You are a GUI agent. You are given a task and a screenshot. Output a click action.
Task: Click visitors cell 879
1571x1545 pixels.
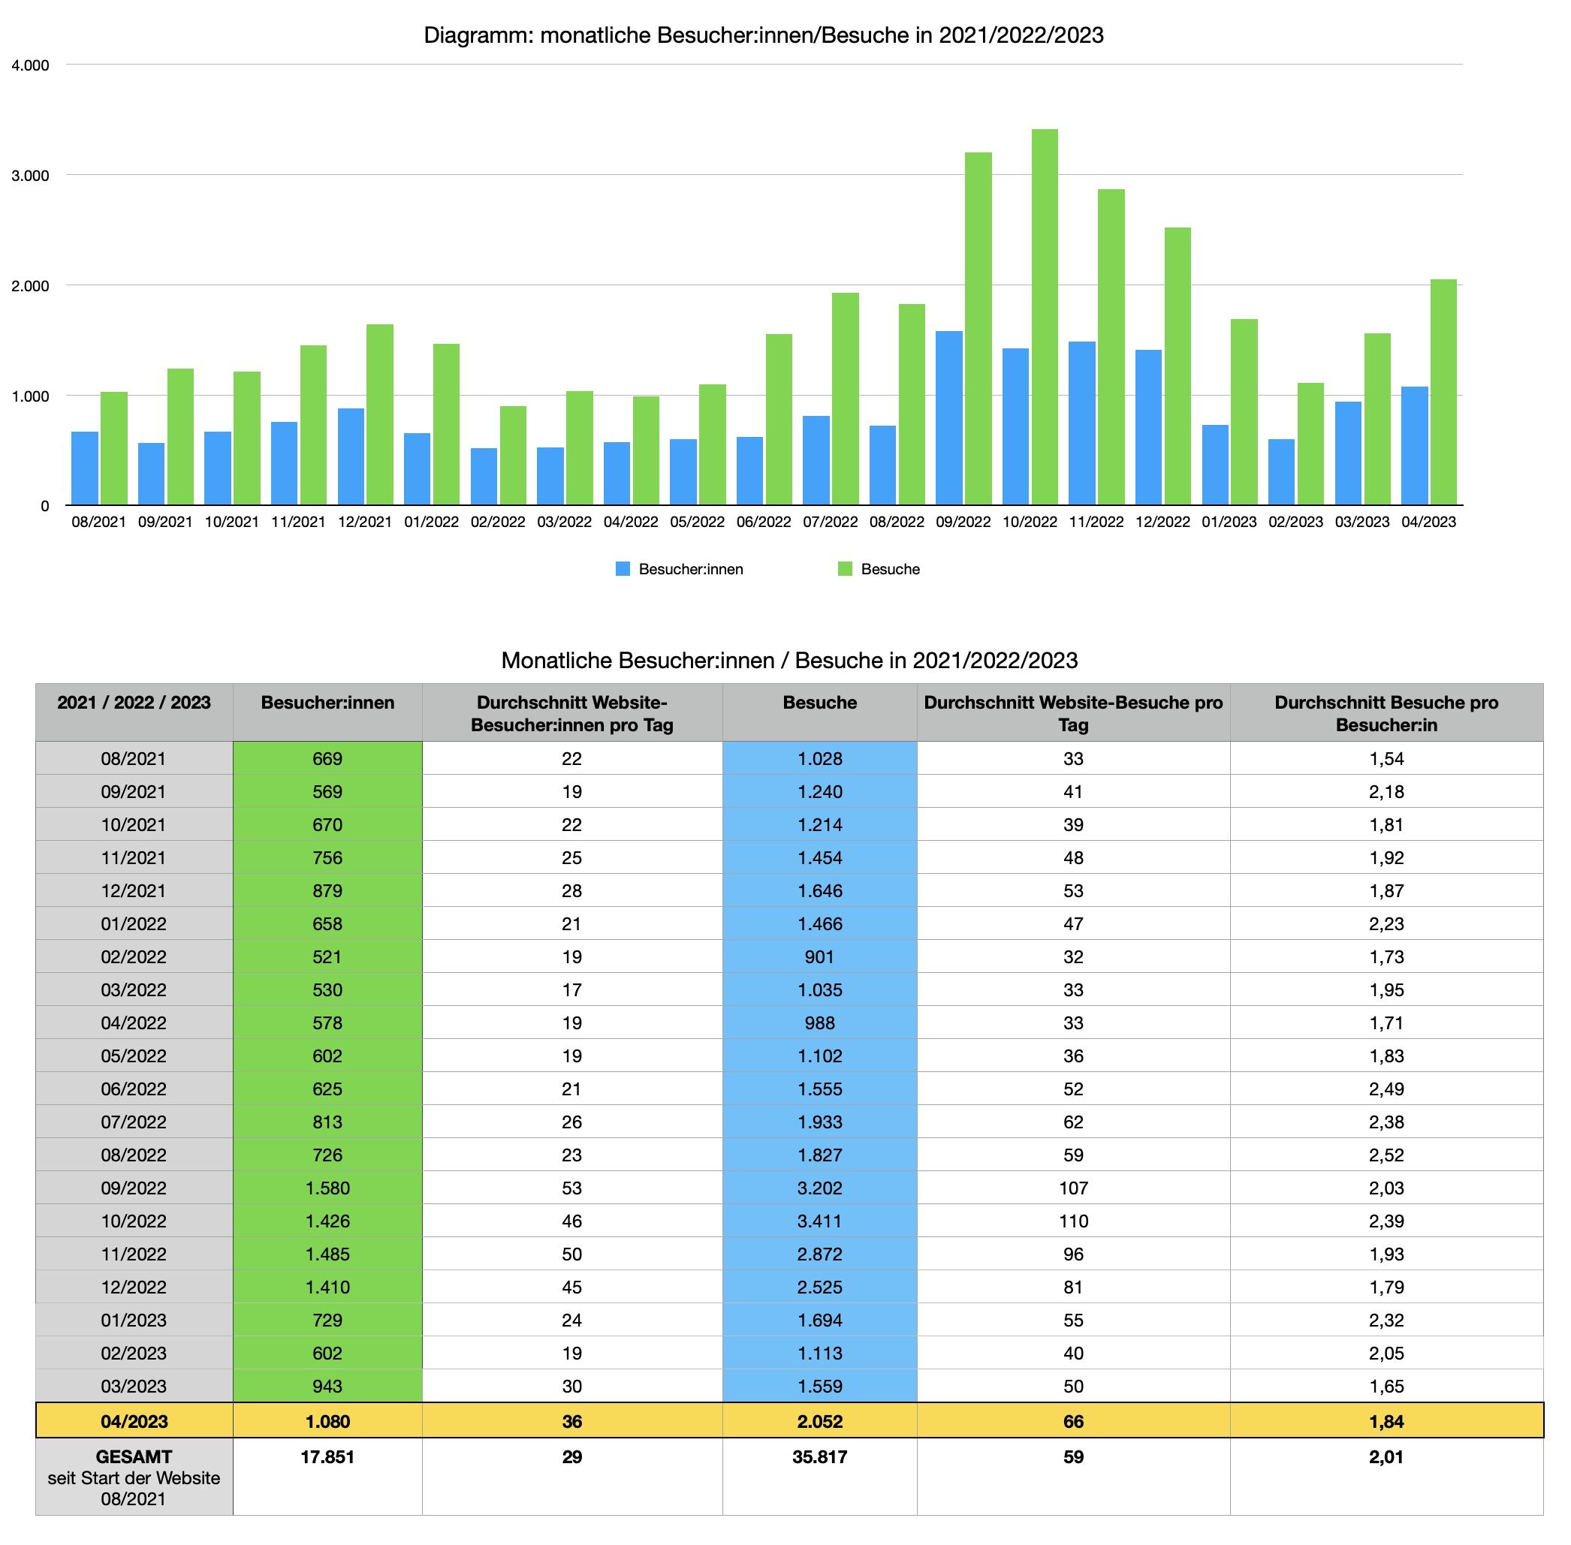click(x=328, y=891)
